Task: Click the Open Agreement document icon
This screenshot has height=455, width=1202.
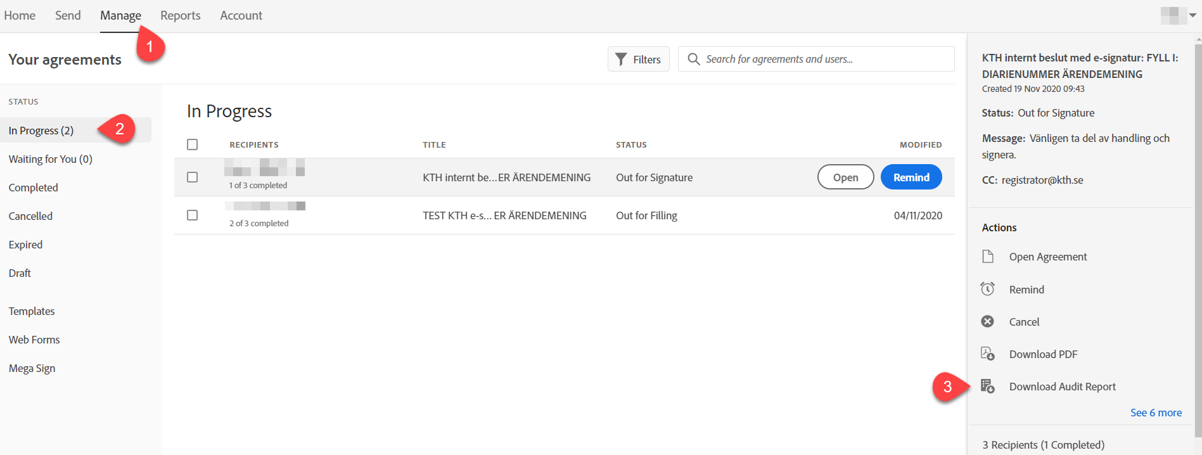Action: pyautogui.click(x=987, y=256)
